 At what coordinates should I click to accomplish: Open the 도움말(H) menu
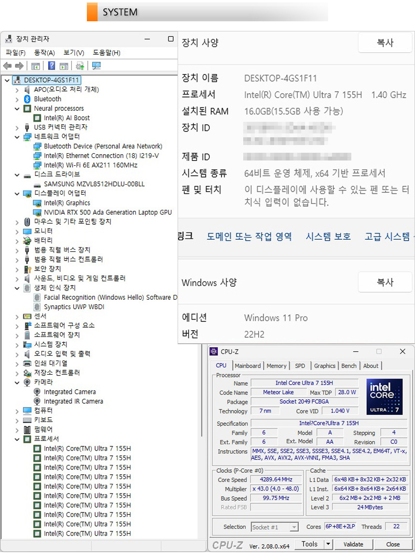pyautogui.click(x=107, y=53)
